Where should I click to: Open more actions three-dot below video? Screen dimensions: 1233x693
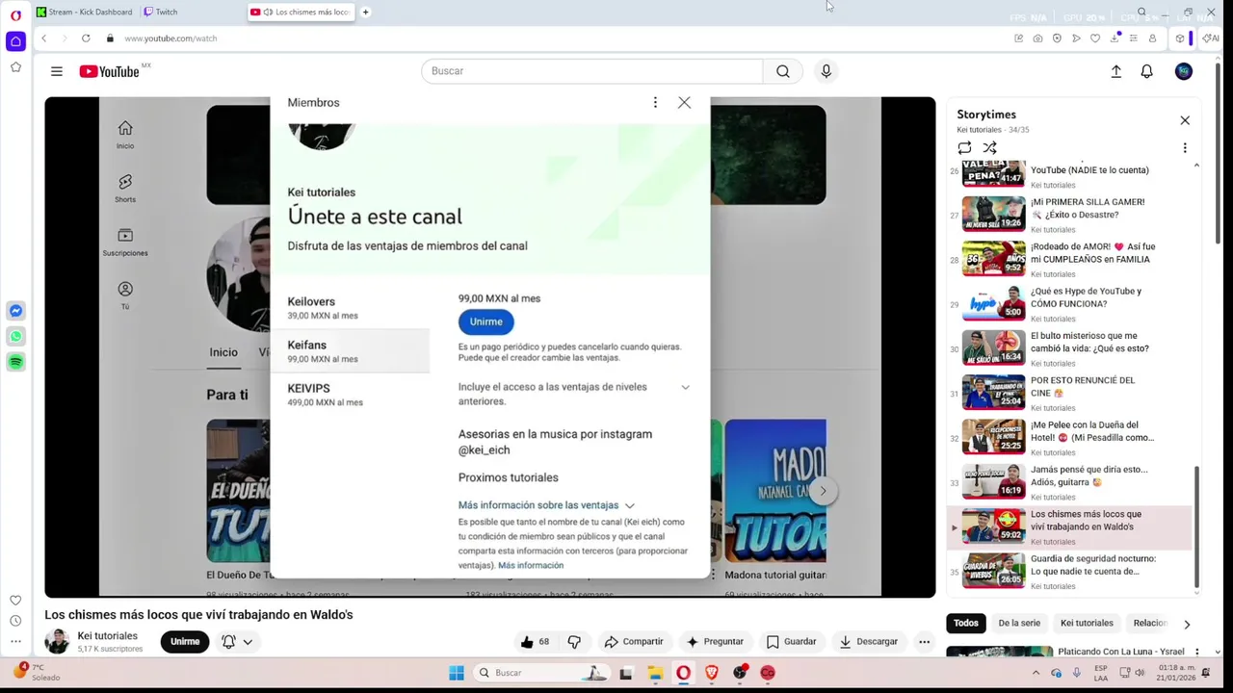(x=924, y=641)
